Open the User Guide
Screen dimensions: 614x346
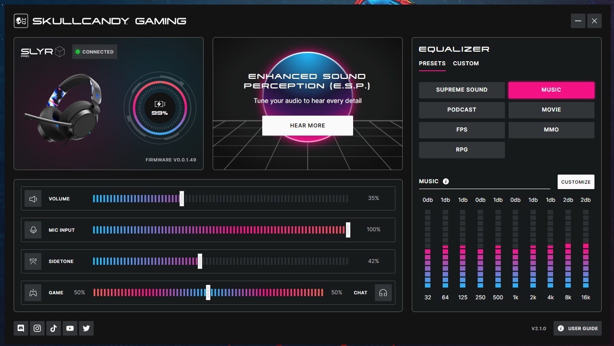click(578, 328)
